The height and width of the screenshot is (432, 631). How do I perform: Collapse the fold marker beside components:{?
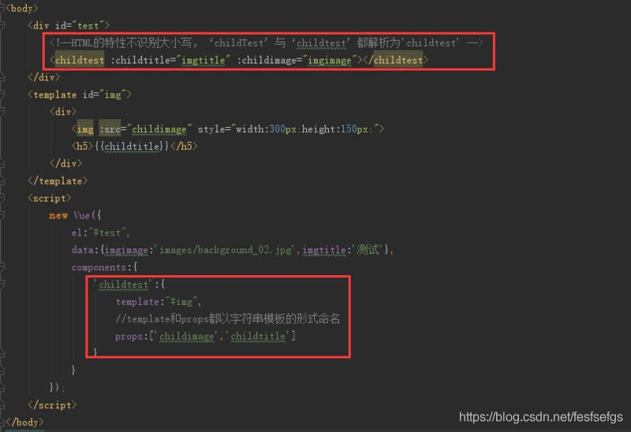pyautogui.click(x=2, y=267)
